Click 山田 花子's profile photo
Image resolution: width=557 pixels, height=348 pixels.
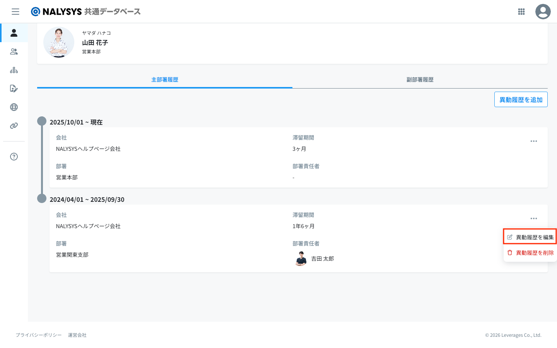tap(59, 42)
